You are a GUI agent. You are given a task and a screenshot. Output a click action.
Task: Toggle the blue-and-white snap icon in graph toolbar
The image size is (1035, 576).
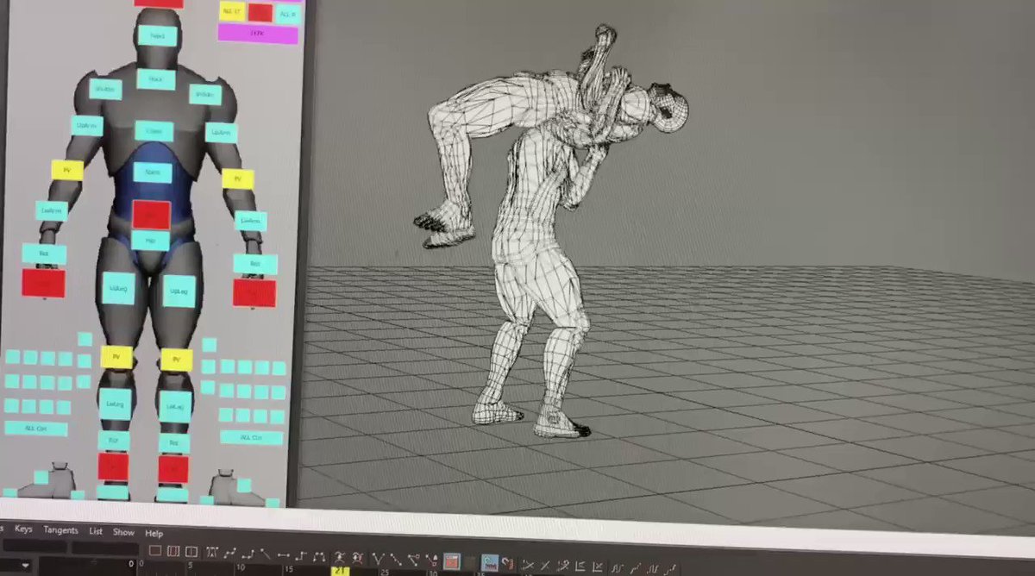pyautogui.click(x=488, y=562)
